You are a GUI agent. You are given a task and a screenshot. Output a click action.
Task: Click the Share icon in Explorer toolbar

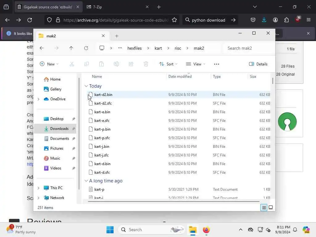[x=131, y=64]
